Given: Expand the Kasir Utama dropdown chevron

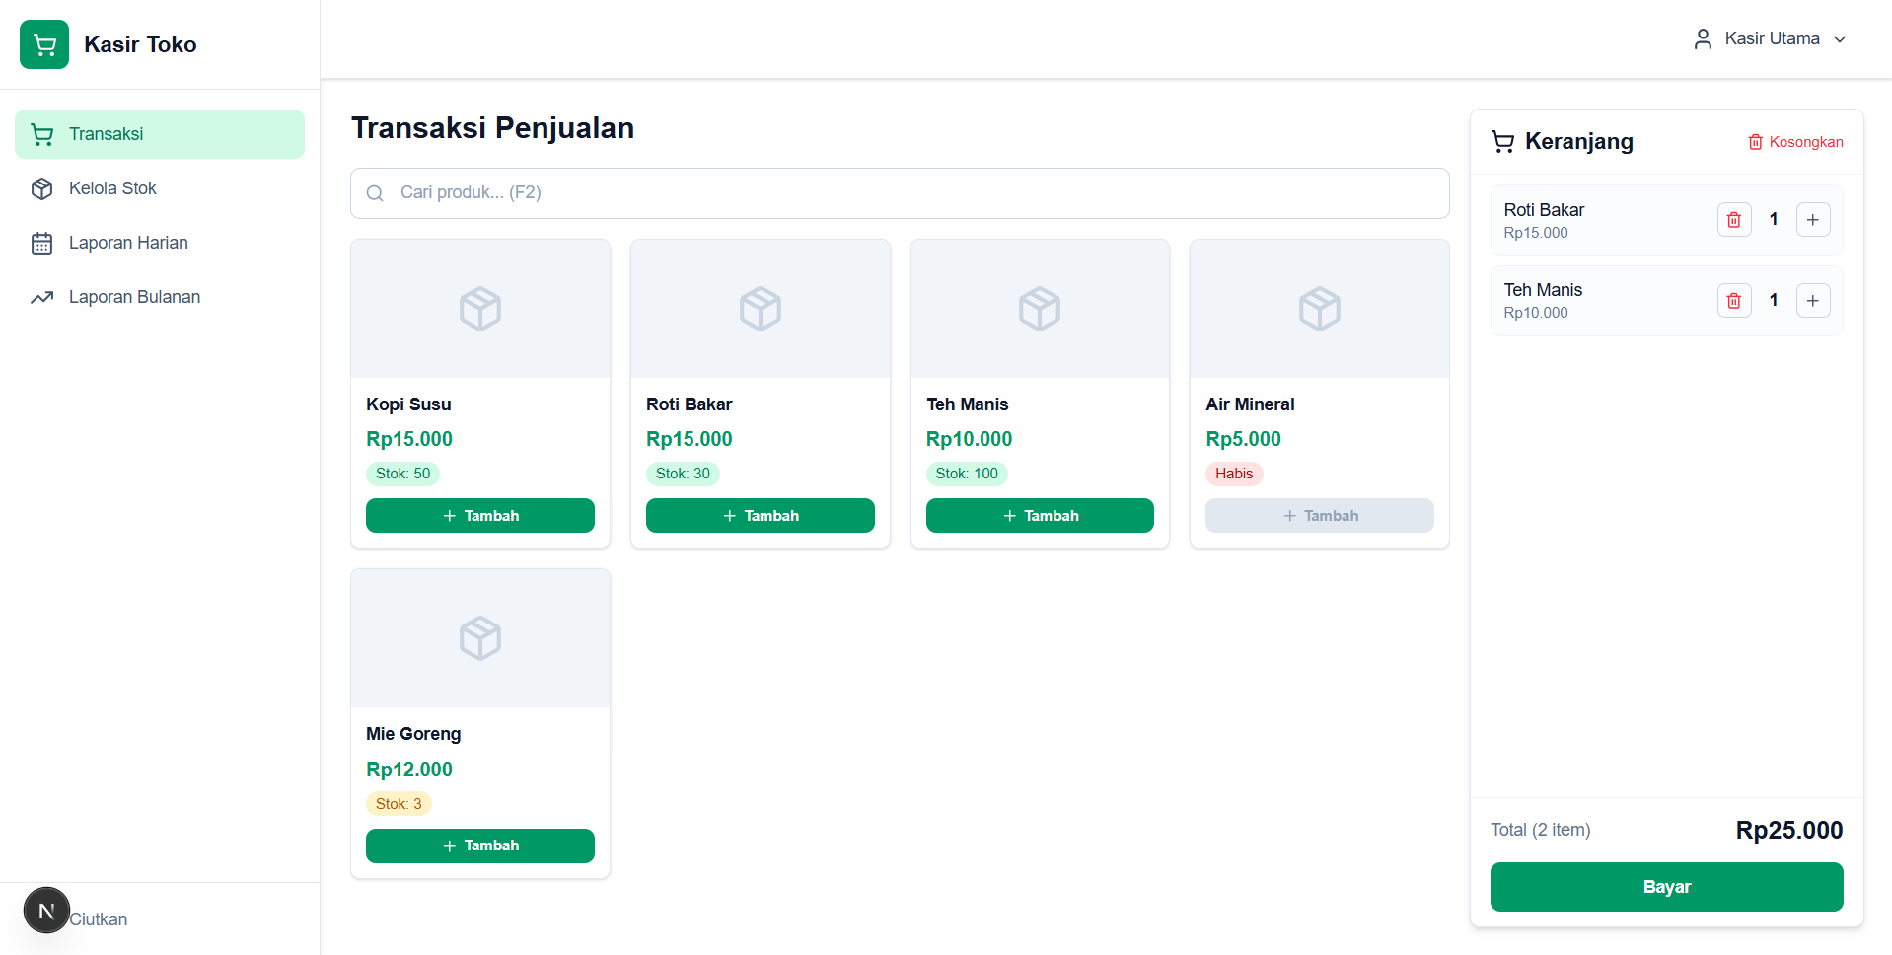Looking at the screenshot, I should click(1840, 39).
